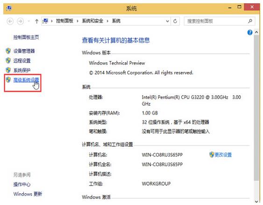This screenshot has width=263, height=205.
Task: Click the shield icon beside 远程设置
Action: pos(8,61)
